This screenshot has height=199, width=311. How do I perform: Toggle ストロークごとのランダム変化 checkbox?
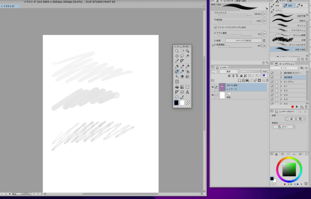click(x=216, y=28)
